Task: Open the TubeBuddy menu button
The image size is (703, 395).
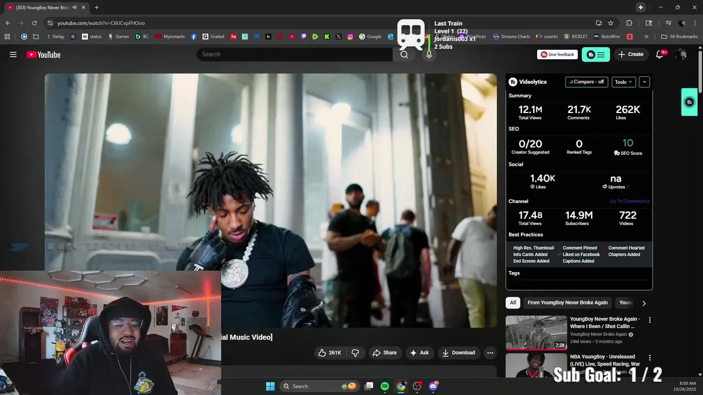Action: [596, 54]
